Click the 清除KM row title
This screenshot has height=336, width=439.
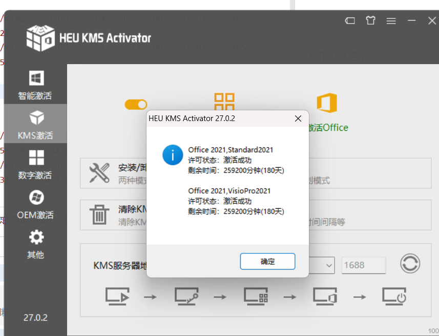tap(133, 209)
